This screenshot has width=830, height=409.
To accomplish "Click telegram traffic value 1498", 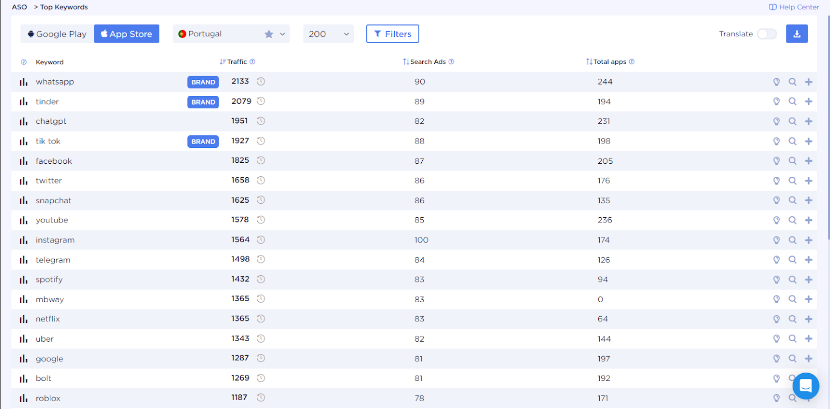I will (241, 259).
